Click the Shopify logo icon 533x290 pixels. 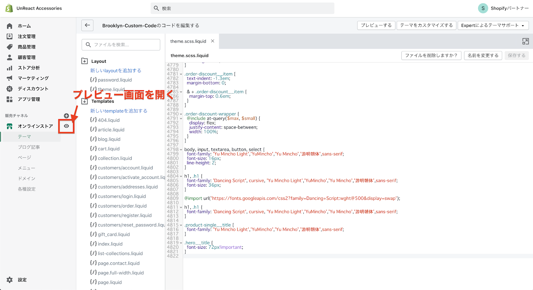click(9, 8)
